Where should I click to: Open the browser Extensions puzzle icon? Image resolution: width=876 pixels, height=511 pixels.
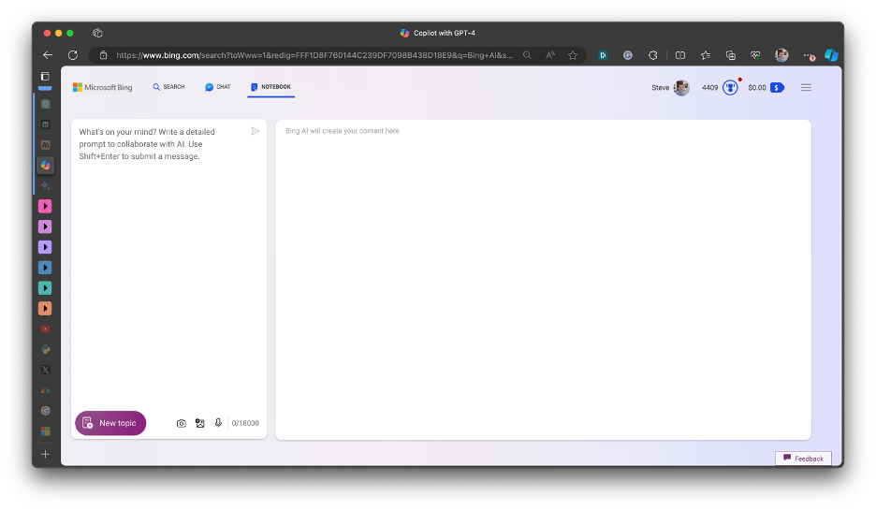(x=652, y=54)
